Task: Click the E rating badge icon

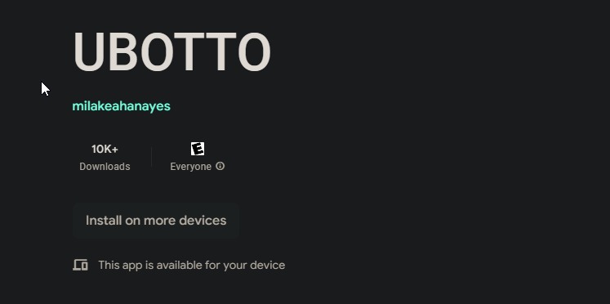Action: (198, 149)
